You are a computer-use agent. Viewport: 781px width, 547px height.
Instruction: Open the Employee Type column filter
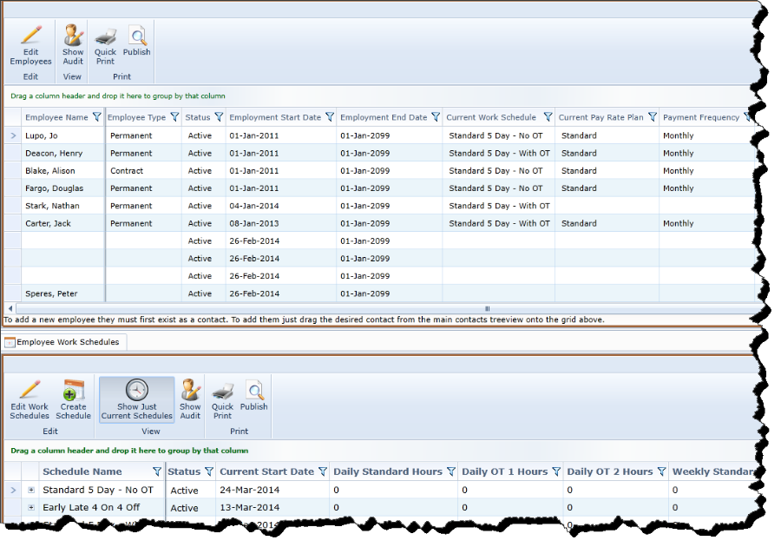174,117
